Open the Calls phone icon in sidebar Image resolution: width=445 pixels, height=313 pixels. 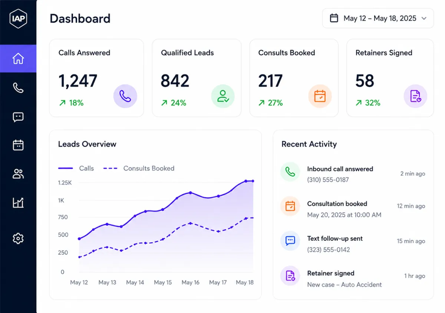coord(18,88)
